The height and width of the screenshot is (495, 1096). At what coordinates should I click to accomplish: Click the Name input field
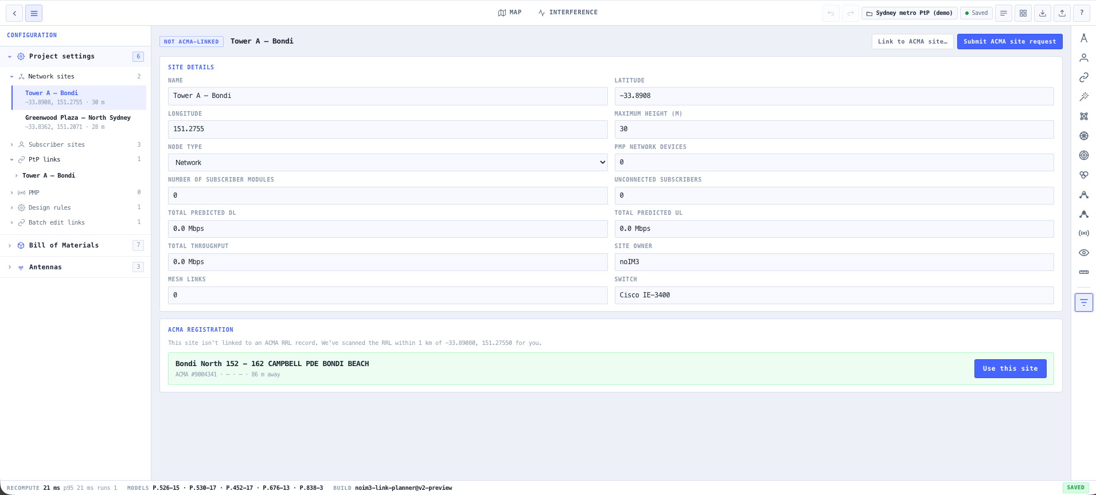(x=388, y=96)
